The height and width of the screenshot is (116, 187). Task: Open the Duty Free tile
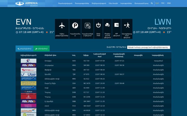tap(98, 29)
